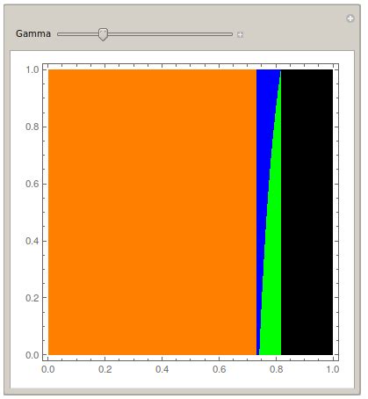The width and height of the screenshot is (368, 399).
Task: Click the black region of the plot
Action: pyautogui.click(x=307, y=212)
